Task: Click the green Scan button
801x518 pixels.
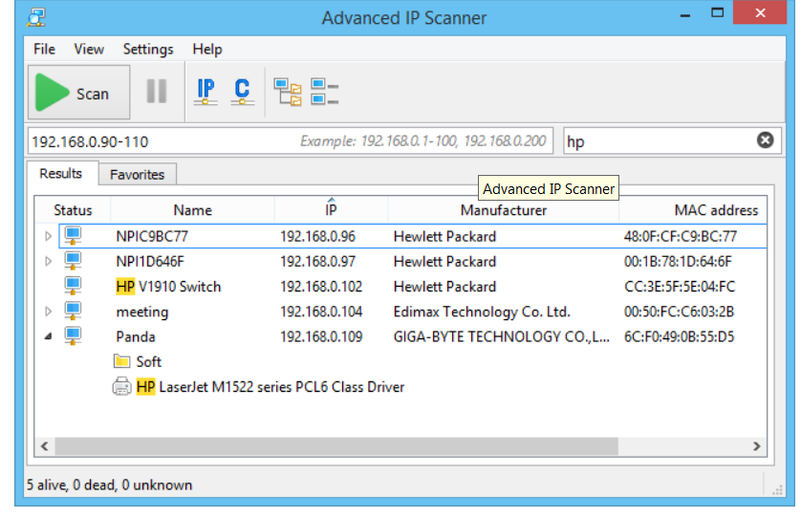Action: [78, 93]
